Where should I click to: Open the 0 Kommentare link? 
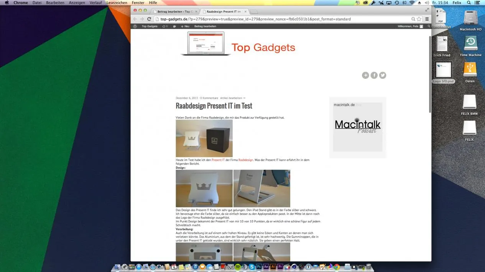(209, 98)
